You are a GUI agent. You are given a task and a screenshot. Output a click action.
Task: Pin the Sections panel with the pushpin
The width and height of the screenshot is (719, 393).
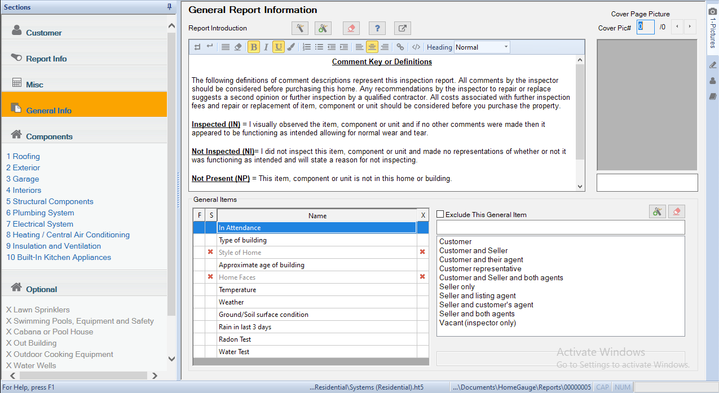click(x=169, y=7)
